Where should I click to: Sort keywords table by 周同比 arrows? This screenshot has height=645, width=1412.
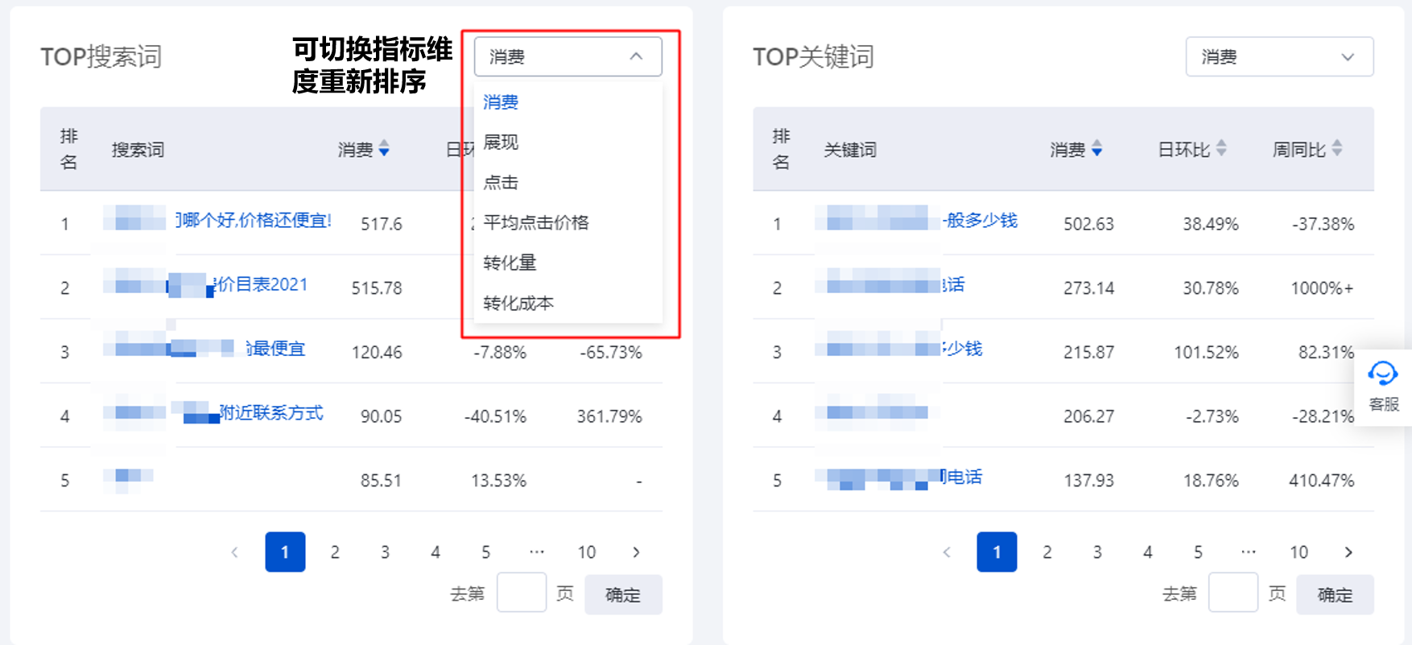(1337, 149)
